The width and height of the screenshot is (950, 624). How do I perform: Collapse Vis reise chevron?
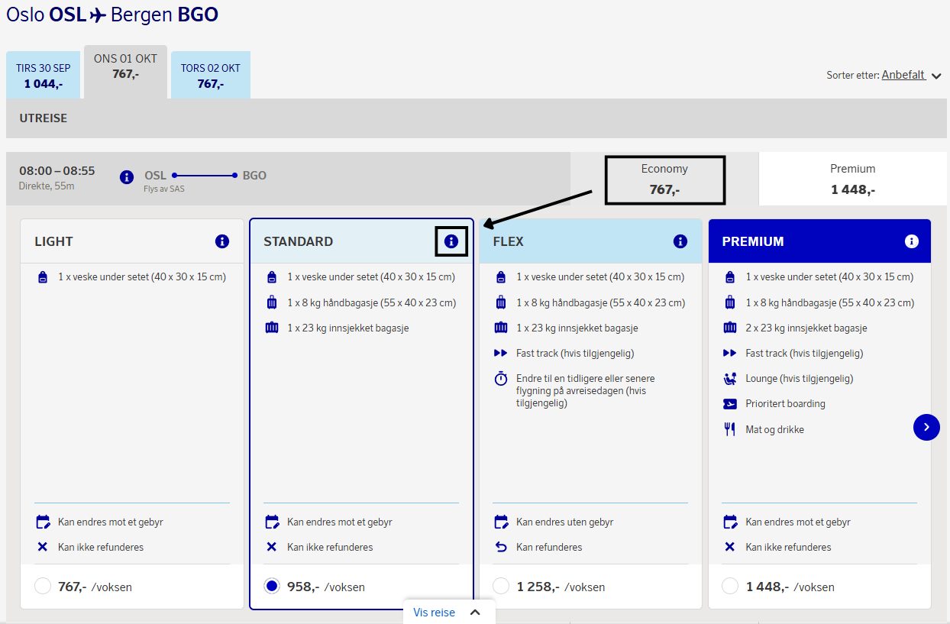point(475,613)
